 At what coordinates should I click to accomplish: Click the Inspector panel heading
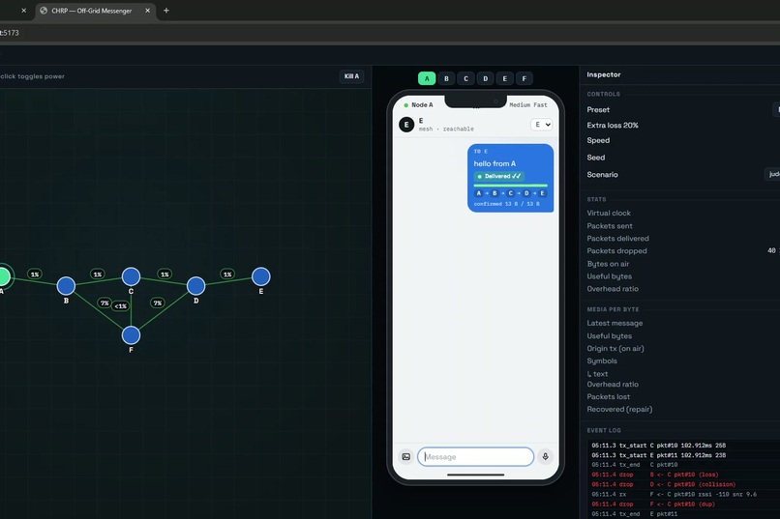[x=604, y=74]
